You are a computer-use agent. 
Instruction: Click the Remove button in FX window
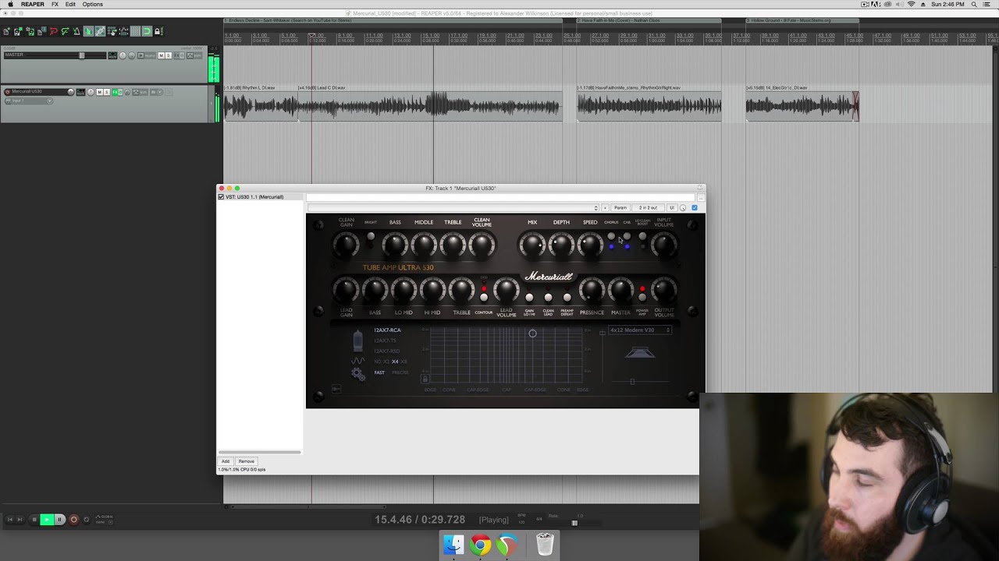pyautogui.click(x=246, y=461)
